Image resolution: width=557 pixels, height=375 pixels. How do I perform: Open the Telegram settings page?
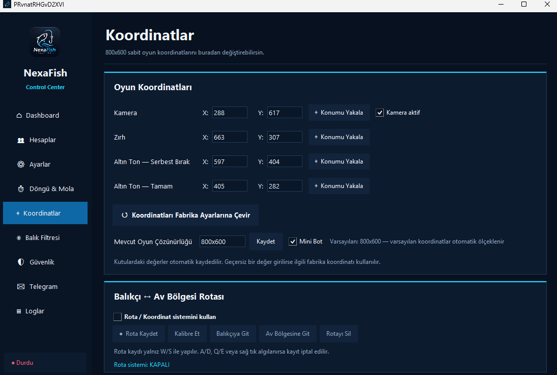point(45,286)
